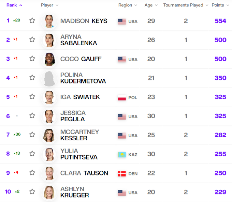Open Iga Swiatek's player profile
232x202 pixels.
(x=80, y=97)
